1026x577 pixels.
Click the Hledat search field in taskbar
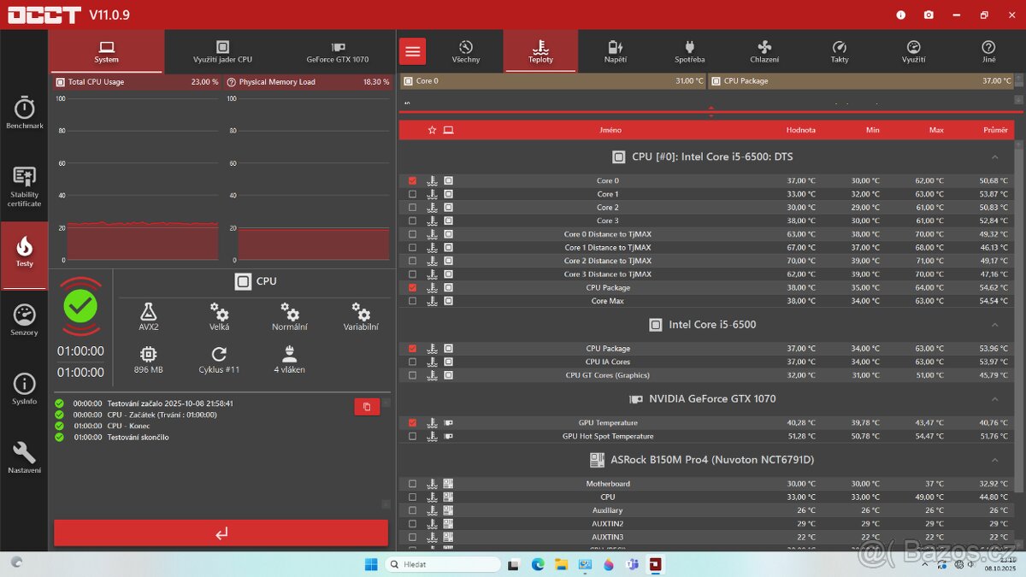443,563
